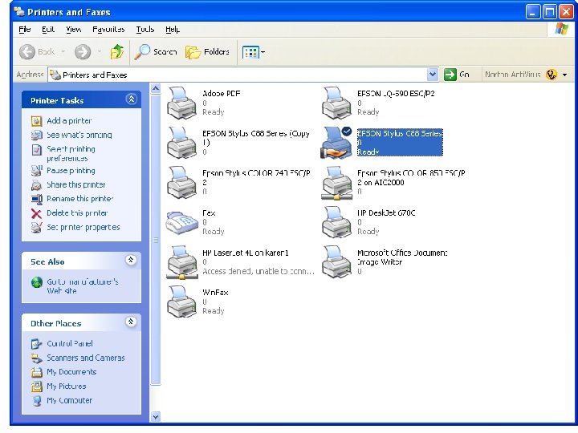
Task: Open My Pictures link
Action: [67, 386]
